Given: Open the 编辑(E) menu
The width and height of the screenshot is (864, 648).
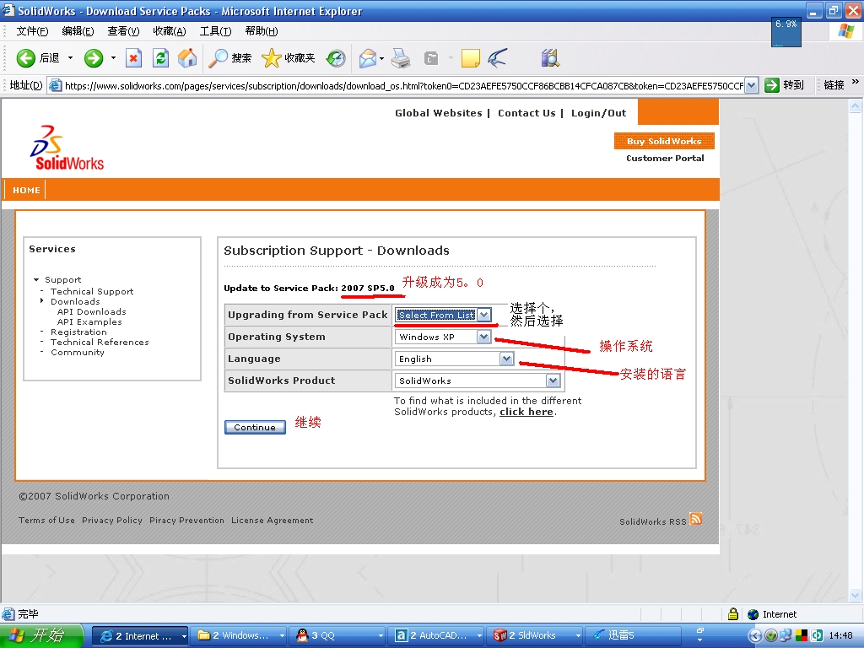Looking at the screenshot, I should pyautogui.click(x=78, y=31).
